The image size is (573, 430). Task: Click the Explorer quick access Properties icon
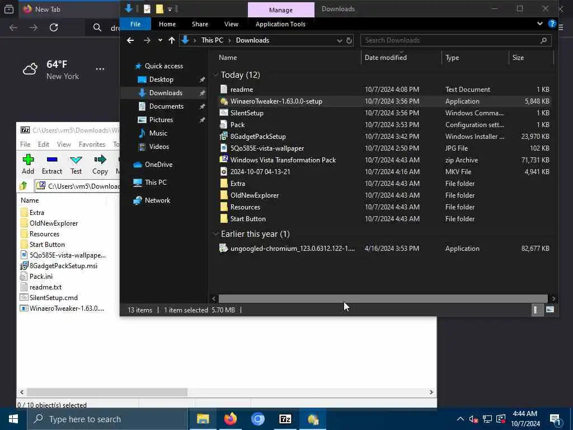(x=147, y=9)
